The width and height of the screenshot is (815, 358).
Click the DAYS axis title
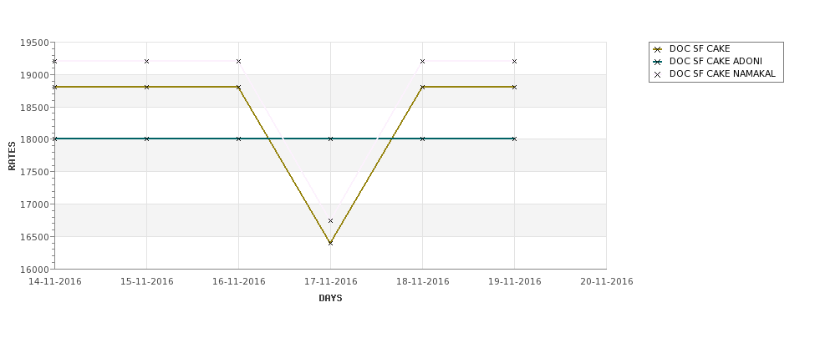tap(330, 299)
